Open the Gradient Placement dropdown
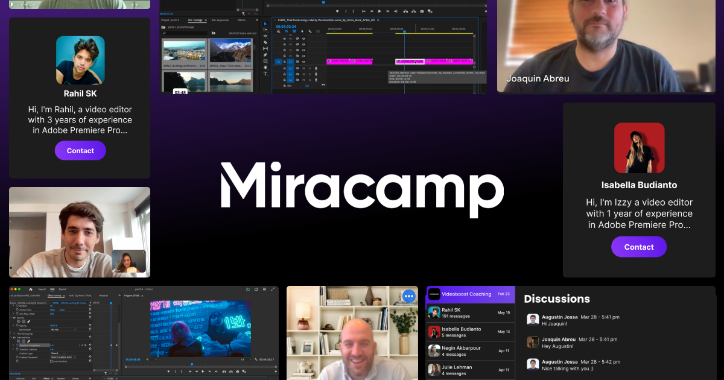724x380 pixels. click(x=63, y=357)
